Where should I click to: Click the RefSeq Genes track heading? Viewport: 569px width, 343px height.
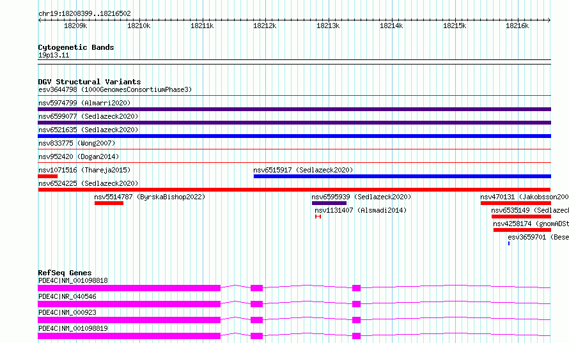click(x=65, y=273)
